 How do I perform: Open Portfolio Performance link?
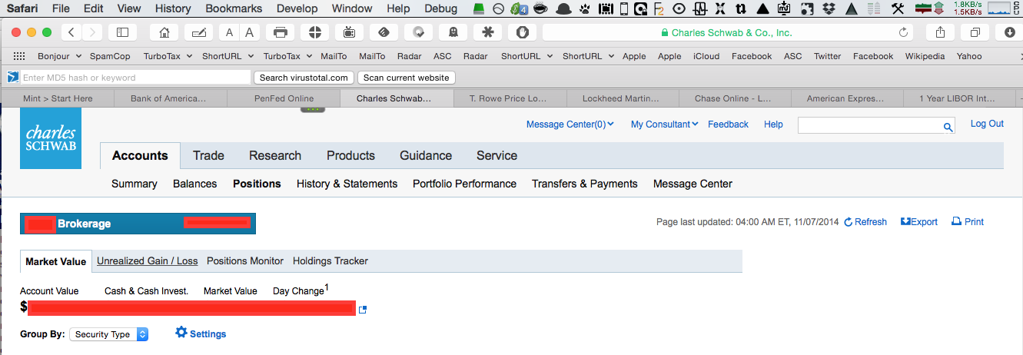coord(464,184)
